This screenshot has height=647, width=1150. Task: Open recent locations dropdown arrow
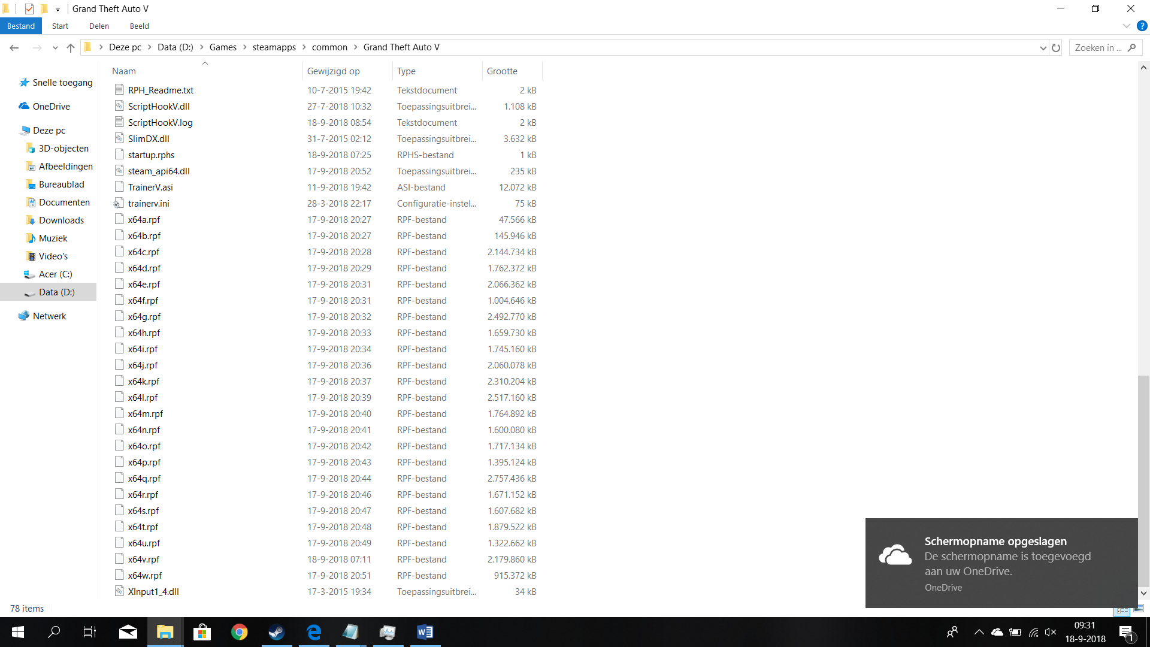click(x=55, y=48)
